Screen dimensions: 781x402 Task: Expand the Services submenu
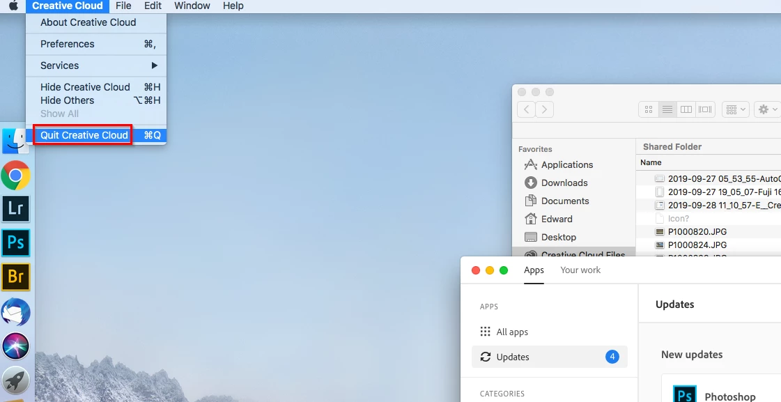96,65
